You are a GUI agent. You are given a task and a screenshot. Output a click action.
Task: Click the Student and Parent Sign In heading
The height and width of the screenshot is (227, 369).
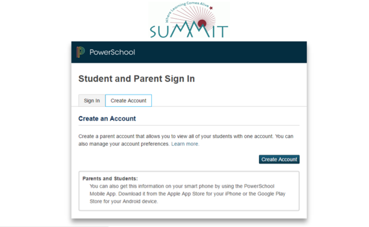(x=137, y=79)
